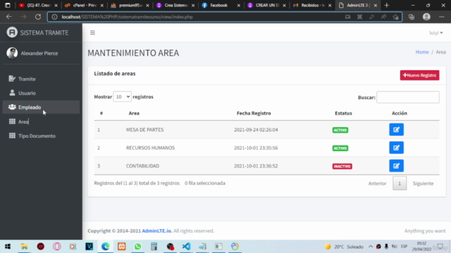Click the browser Back arrow
This screenshot has width=451, height=253.
click(9, 17)
